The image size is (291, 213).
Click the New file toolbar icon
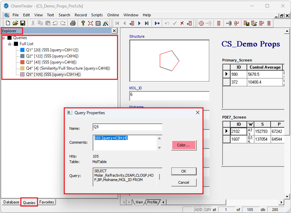point(8,24)
